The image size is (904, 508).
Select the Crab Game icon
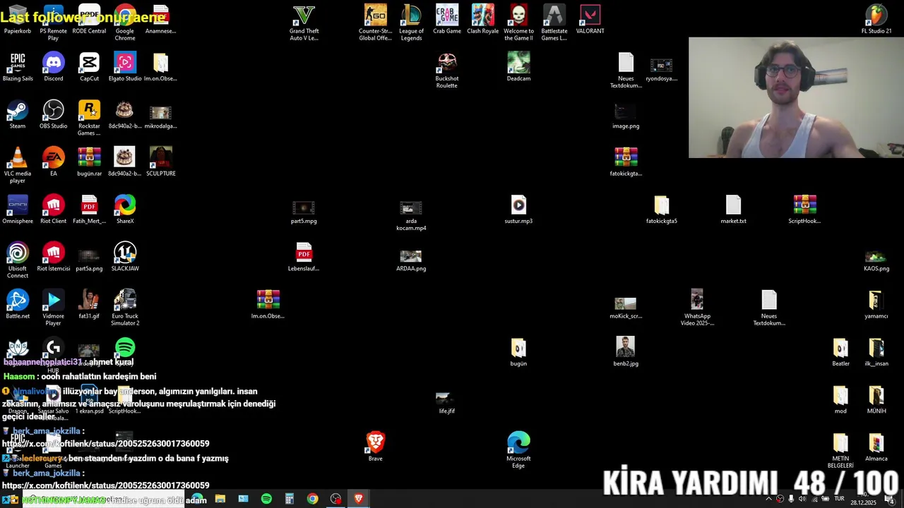(447, 19)
